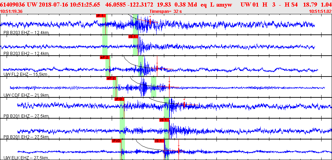332x160 pixels.
Task: Click the red coda end marker on PB B203 EHZ
Action: (x=150, y=21)
